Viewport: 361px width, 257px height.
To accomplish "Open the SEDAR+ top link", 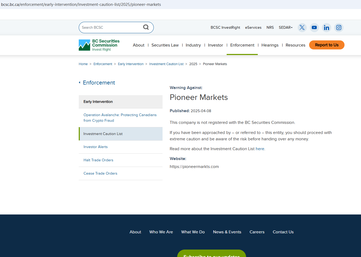I will click(285, 27).
